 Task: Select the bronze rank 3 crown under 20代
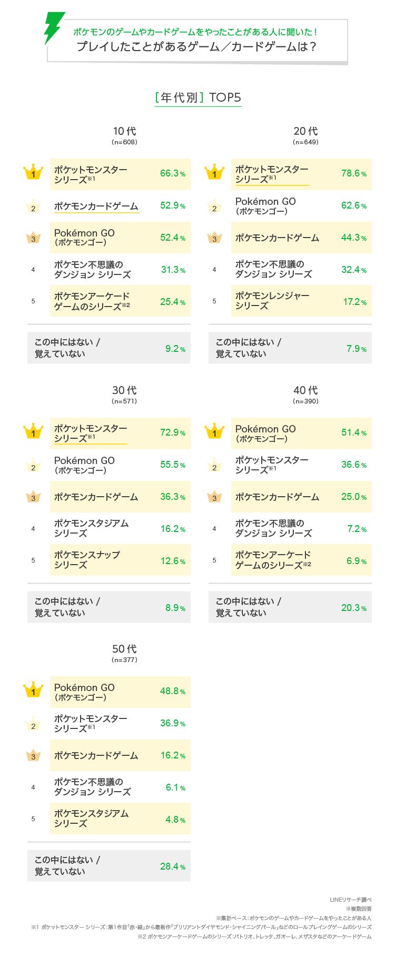pos(214,238)
